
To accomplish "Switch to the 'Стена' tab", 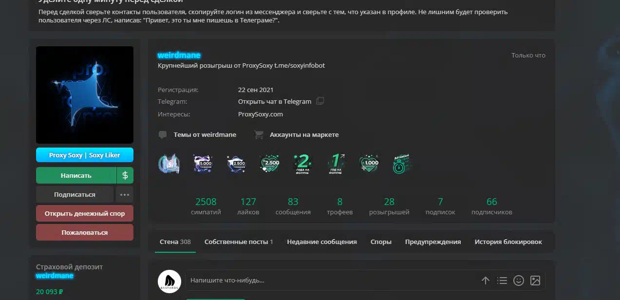I will point(175,242).
